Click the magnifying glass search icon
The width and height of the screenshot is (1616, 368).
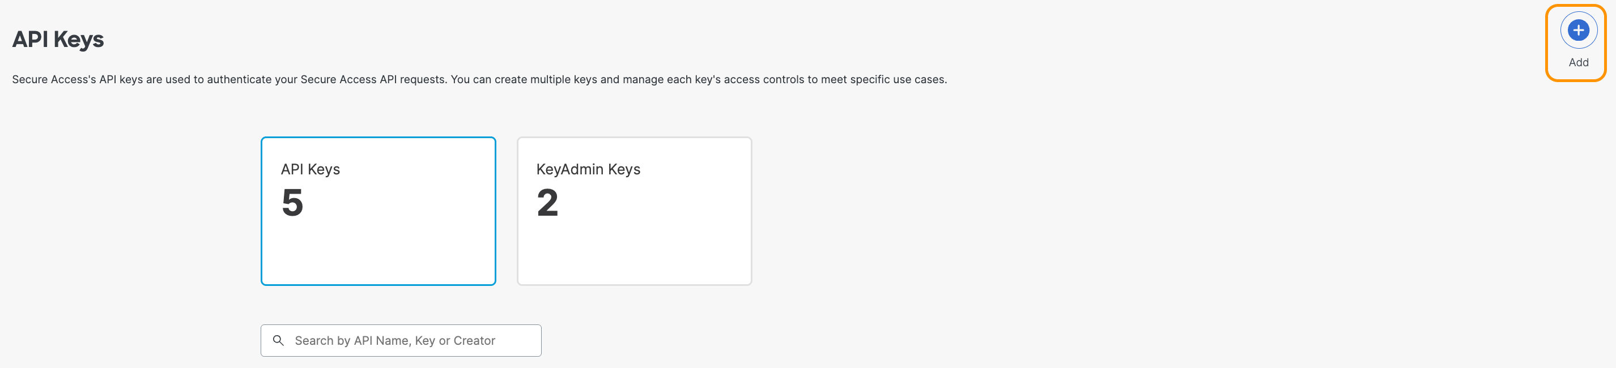(x=279, y=340)
